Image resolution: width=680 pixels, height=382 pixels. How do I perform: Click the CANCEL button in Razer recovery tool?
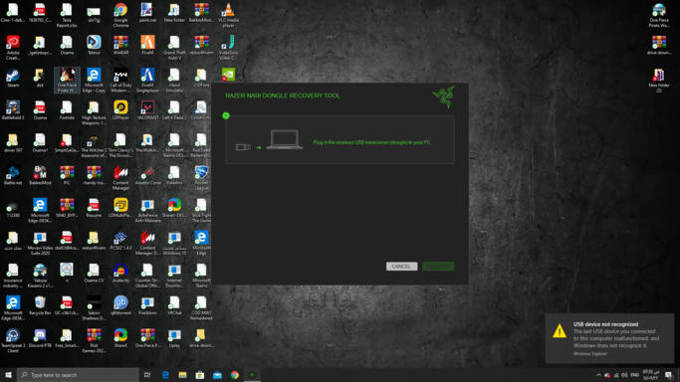(401, 267)
